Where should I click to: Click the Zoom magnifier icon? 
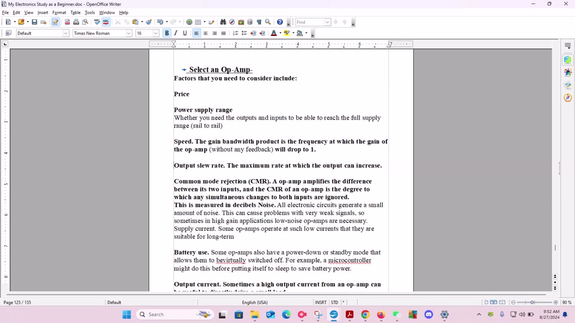tap(268, 22)
